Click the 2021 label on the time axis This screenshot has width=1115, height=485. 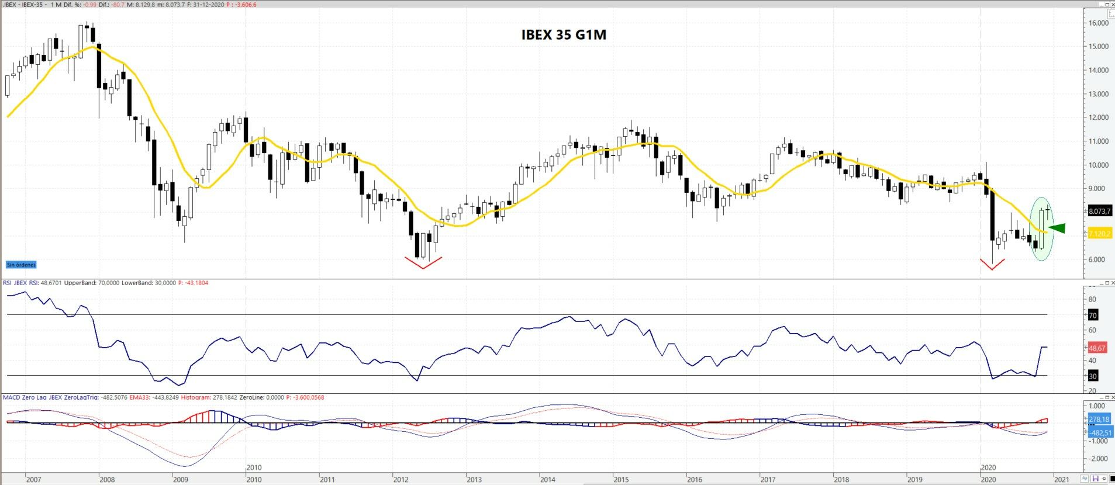(x=1061, y=480)
